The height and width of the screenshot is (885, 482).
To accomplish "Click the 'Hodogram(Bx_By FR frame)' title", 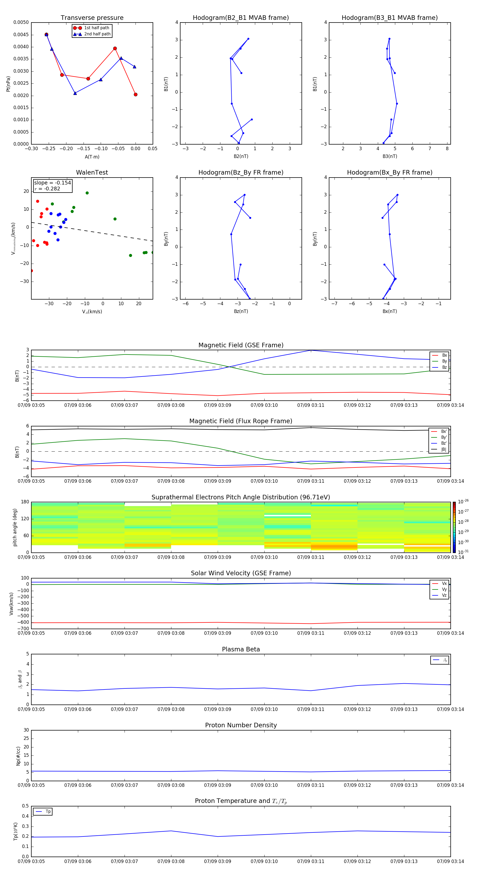I will click(390, 172).
